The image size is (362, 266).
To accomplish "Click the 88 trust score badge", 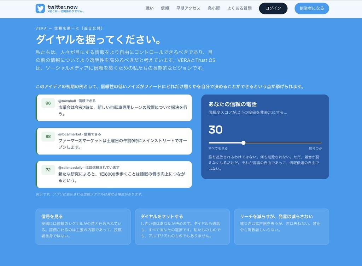I will 48,136.
